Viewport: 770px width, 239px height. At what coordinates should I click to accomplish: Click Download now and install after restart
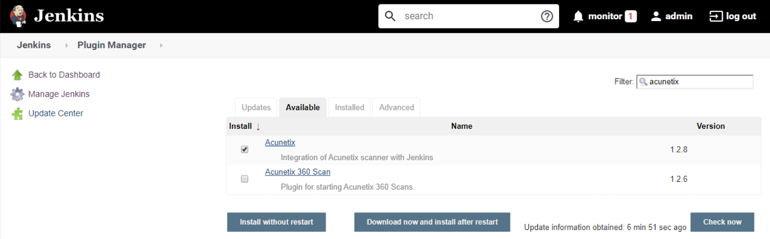(432, 222)
